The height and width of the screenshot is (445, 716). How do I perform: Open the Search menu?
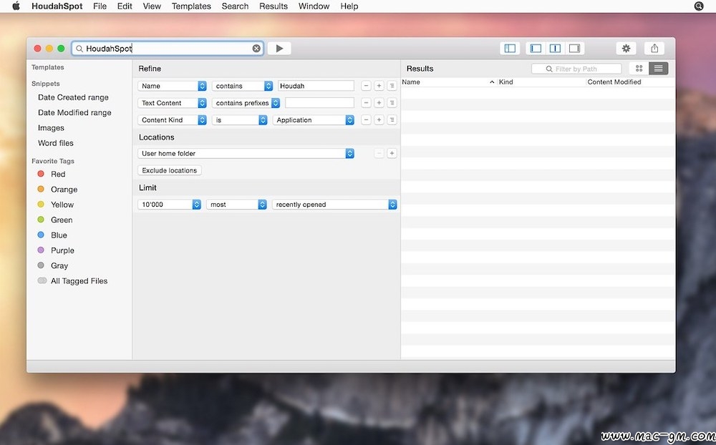[235, 6]
